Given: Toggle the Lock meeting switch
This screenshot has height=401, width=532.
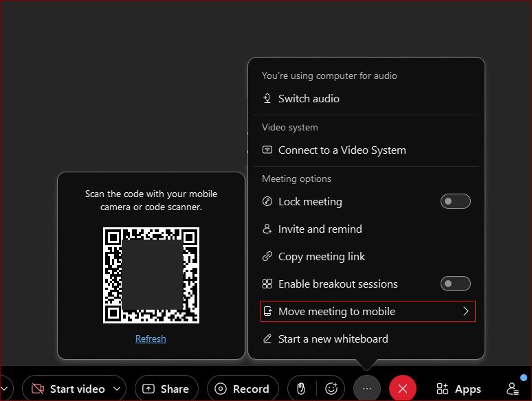Looking at the screenshot, I should 455,201.
